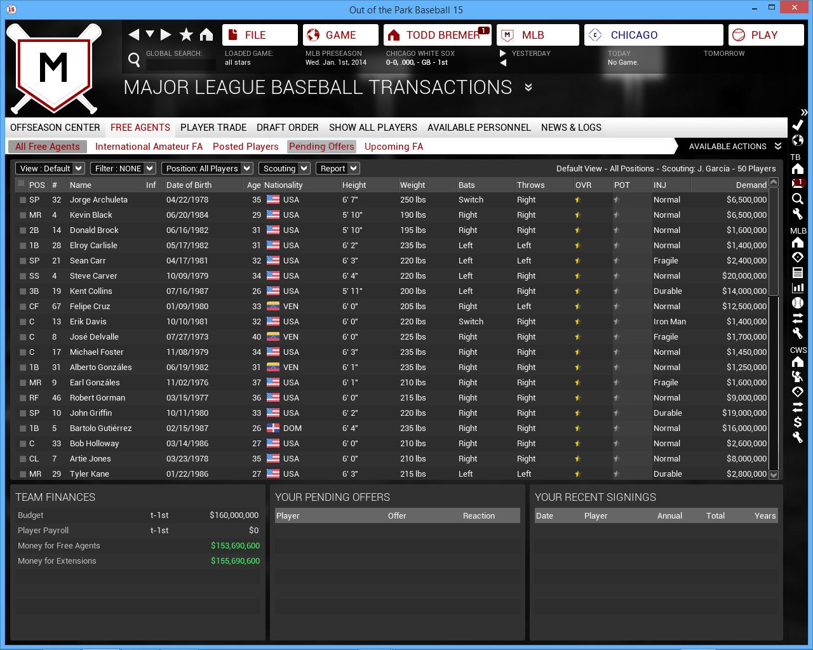Viewport: 813px width, 650px height.
Task: Open the International Amateur FA tab
Action: tap(149, 147)
